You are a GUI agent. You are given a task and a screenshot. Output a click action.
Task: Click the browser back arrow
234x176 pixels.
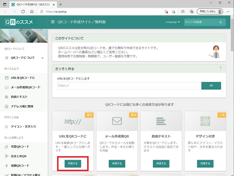coord(6,11)
